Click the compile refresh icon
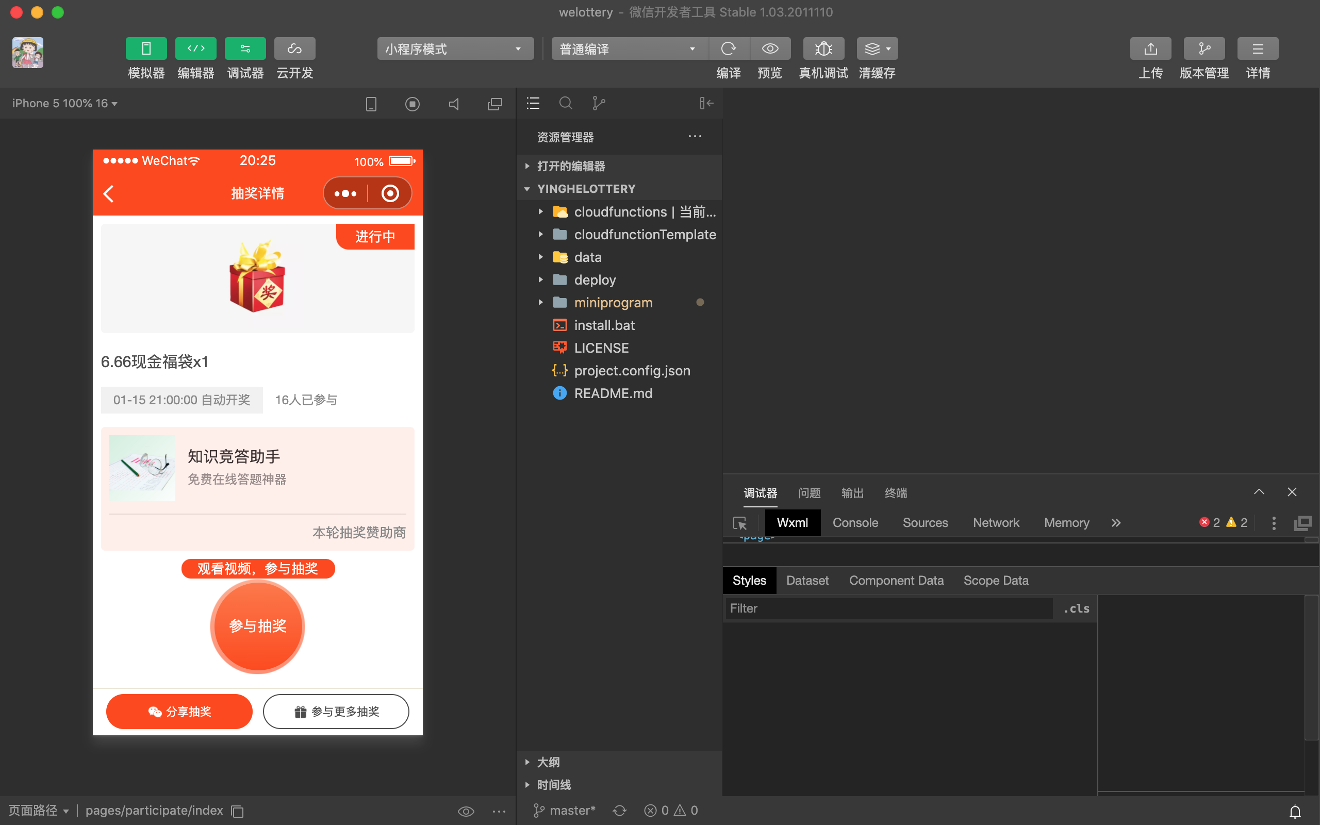This screenshot has width=1320, height=825. point(728,48)
